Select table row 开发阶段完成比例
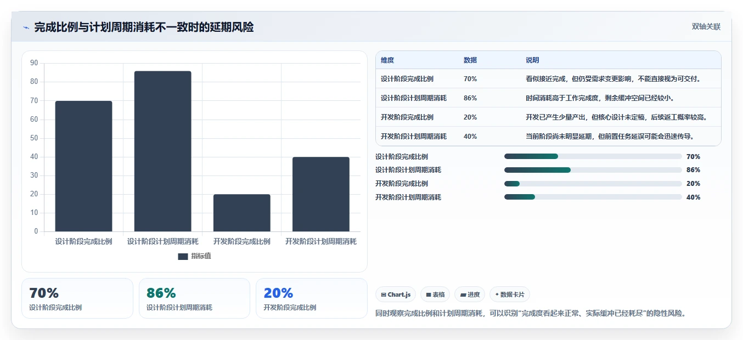The width and height of the screenshot is (743, 340). [x=548, y=117]
